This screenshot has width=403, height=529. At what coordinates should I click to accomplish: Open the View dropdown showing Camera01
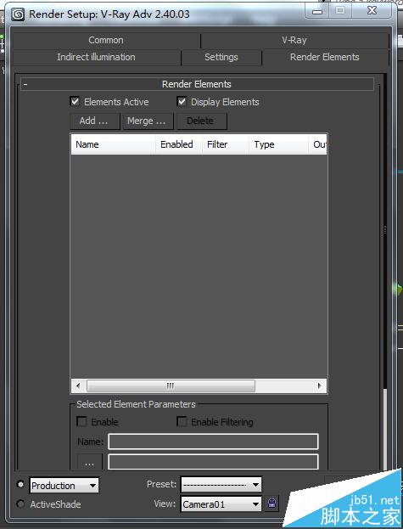[221, 504]
